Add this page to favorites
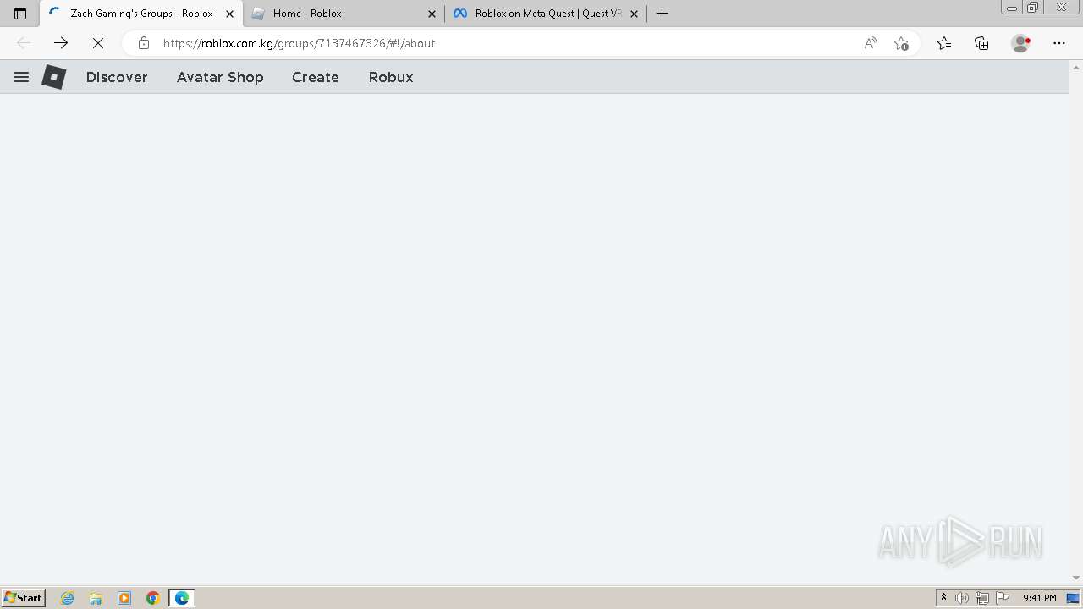The image size is (1083, 609). tap(901, 43)
